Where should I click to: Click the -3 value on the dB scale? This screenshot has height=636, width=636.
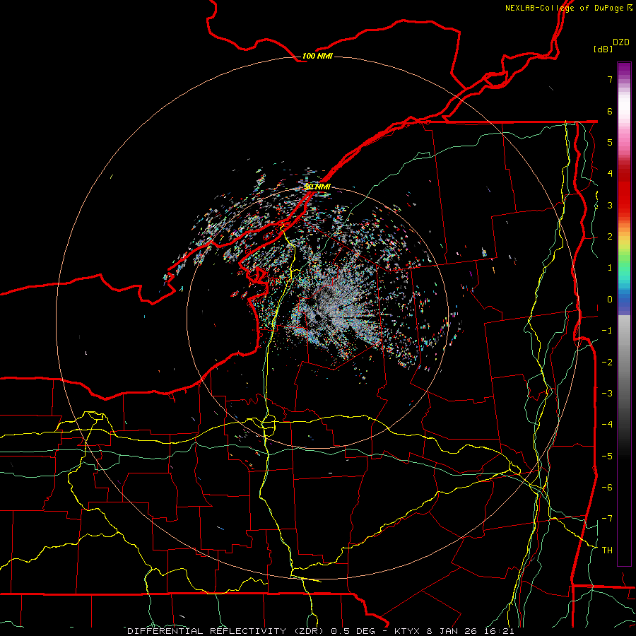607,393
